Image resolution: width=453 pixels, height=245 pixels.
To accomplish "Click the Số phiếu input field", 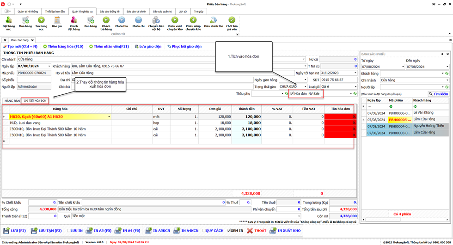I will tap(34, 80).
